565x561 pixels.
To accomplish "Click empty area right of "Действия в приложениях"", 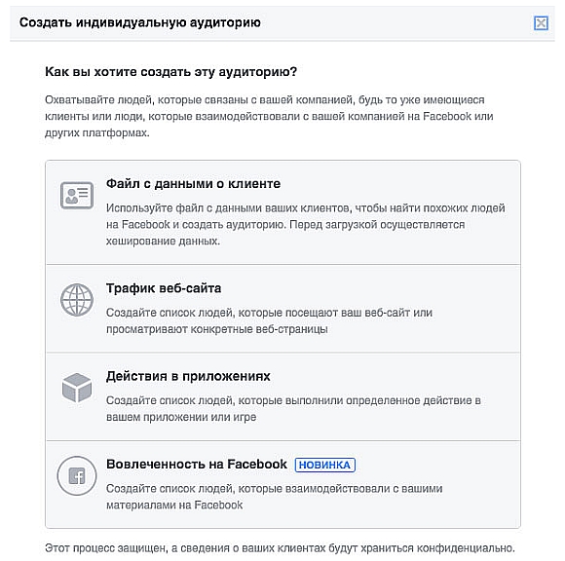I will click(x=393, y=376).
